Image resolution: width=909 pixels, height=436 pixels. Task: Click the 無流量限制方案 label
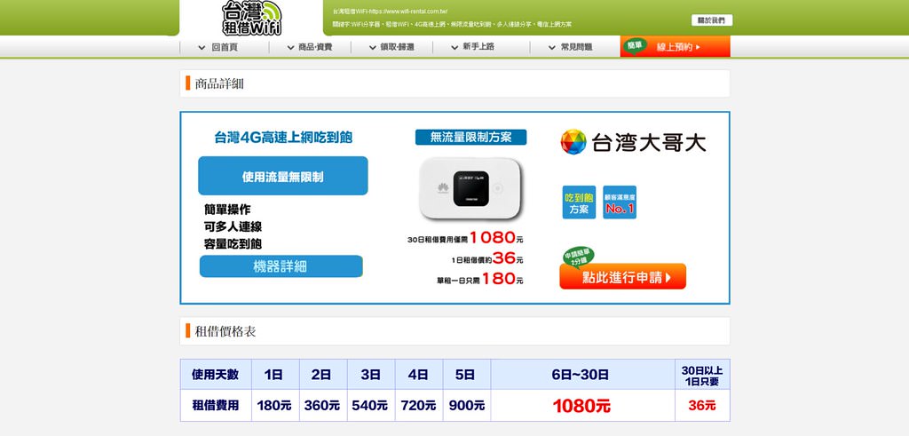470,138
